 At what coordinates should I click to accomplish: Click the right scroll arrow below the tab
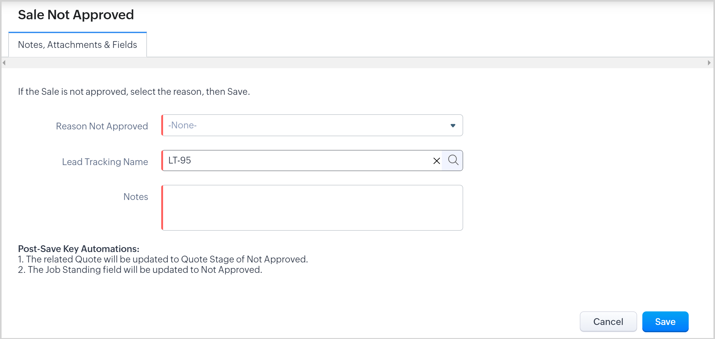[x=709, y=63]
